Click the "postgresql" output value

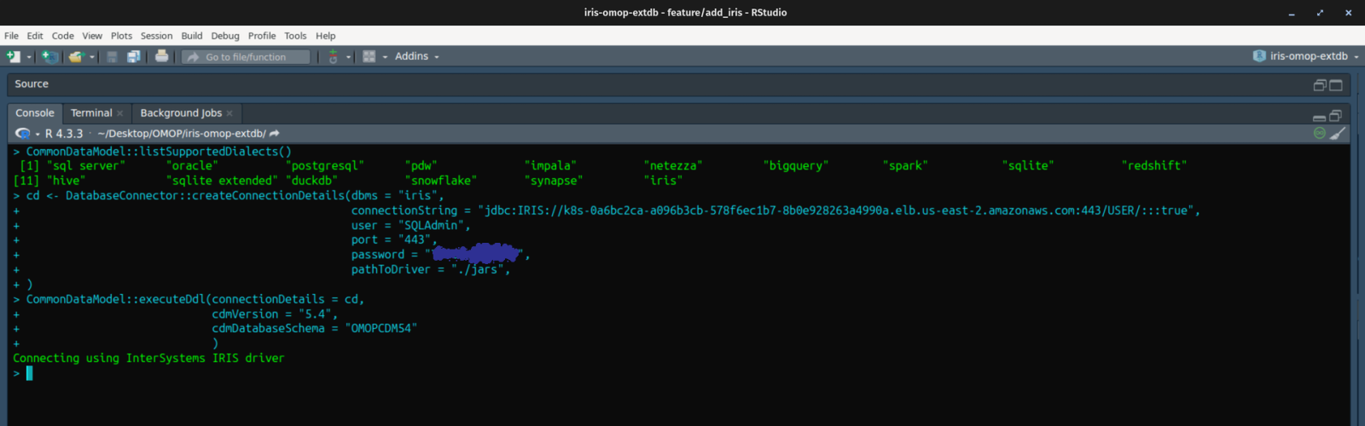tap(325, 166)
